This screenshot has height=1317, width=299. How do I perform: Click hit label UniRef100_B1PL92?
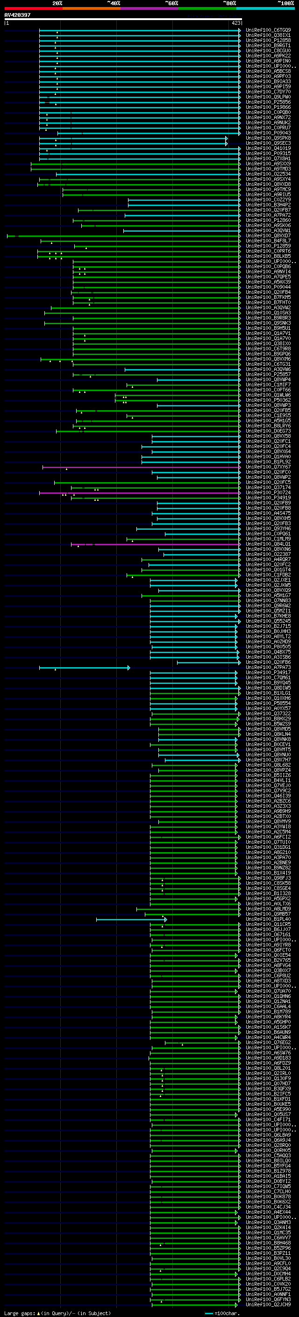tap(268, 462)
